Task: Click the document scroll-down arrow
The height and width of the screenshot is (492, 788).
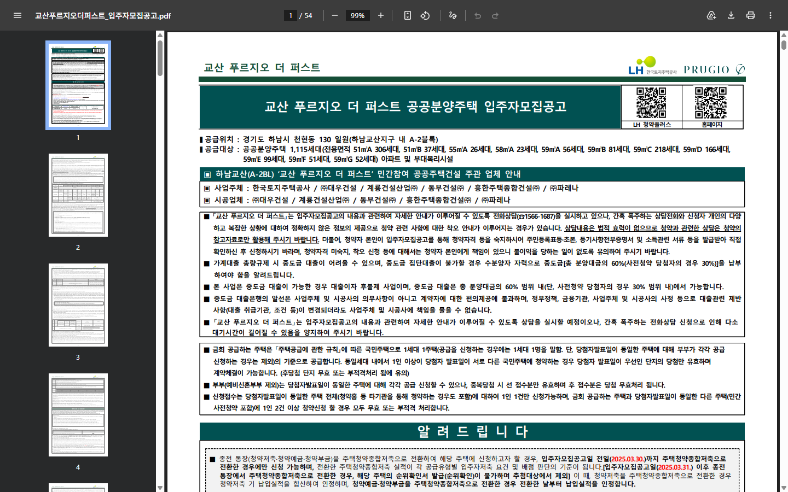Action: click(784, 488)
